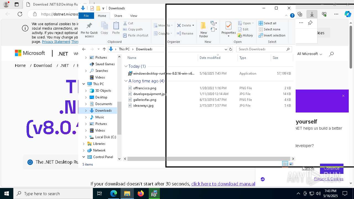This screenshot has height=199, width=354.
Task: Open Edge downloads toolbar icon
Action: pyautogui.click(x=312, y=14)
